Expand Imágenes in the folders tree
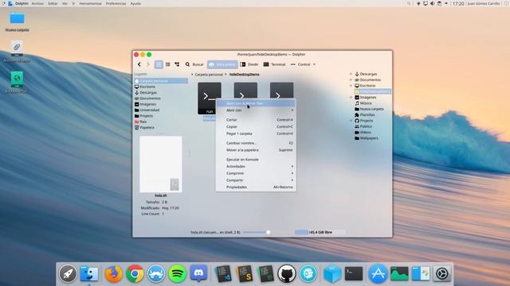 point(351,97)
